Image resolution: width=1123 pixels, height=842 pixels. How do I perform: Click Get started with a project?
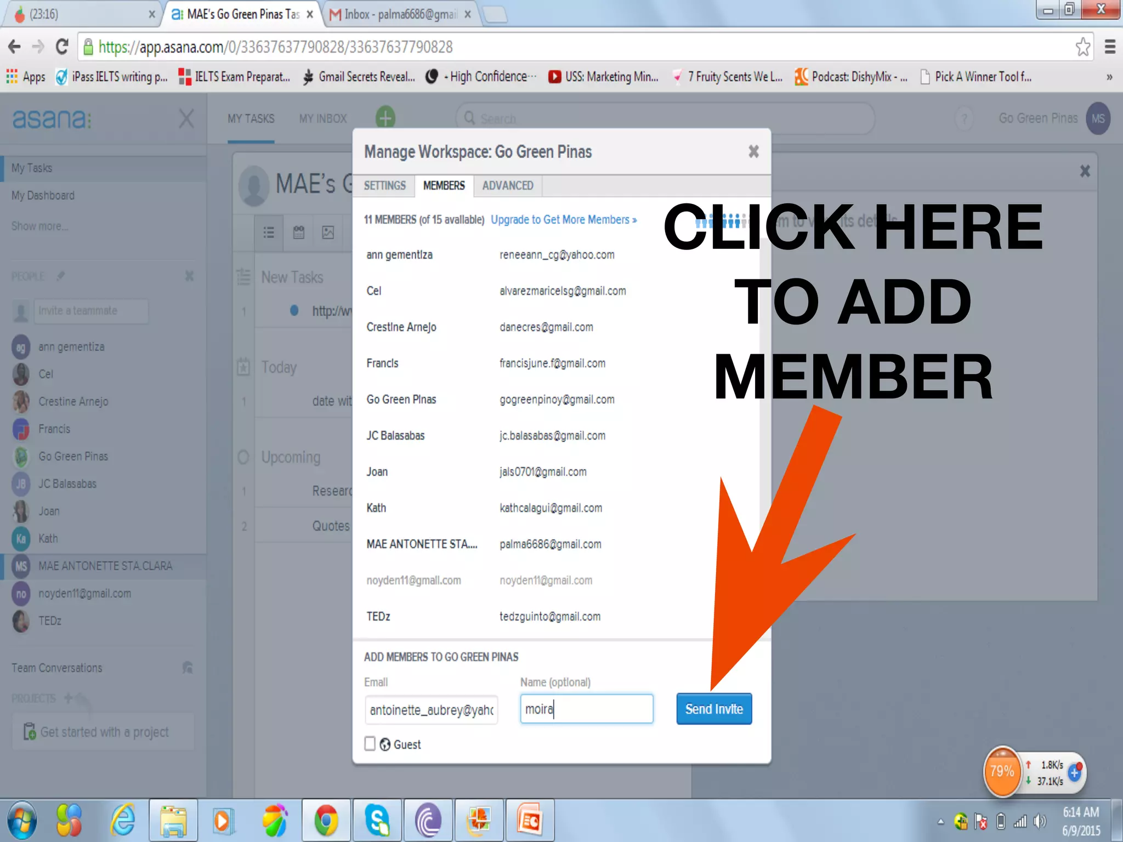coord(104,732)
